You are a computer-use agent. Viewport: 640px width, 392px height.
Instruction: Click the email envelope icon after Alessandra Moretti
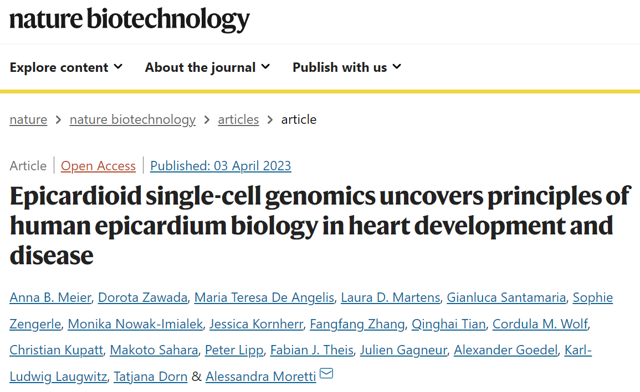tap(326, 373)
